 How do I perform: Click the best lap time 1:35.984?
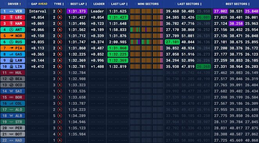click(x=77, y=134)
